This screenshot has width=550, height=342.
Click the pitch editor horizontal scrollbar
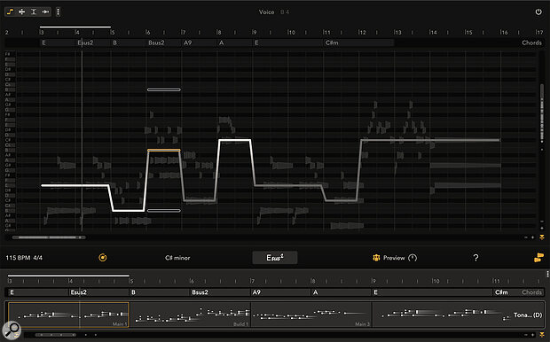49,237
